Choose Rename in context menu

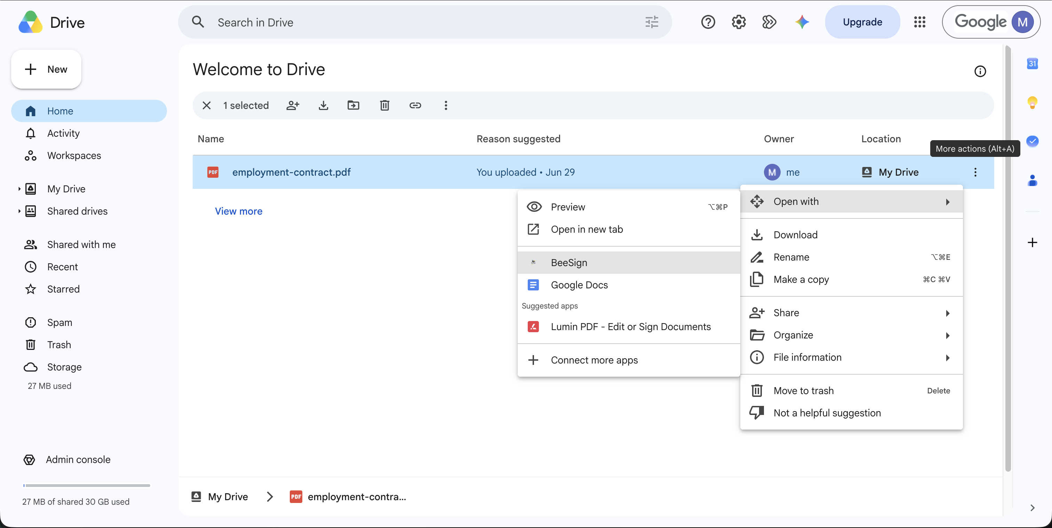coord(851,257)
